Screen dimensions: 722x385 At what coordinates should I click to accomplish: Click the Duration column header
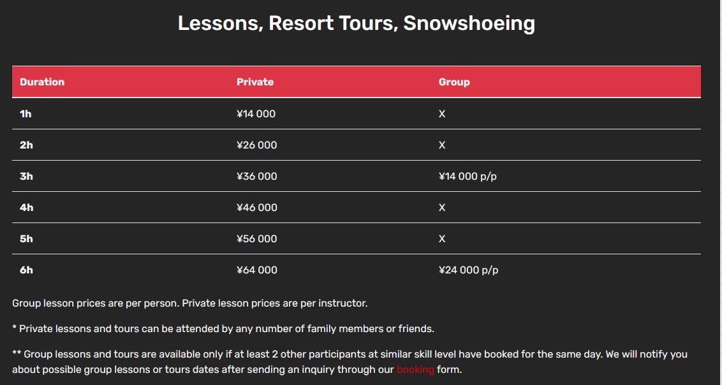[42, 82]
